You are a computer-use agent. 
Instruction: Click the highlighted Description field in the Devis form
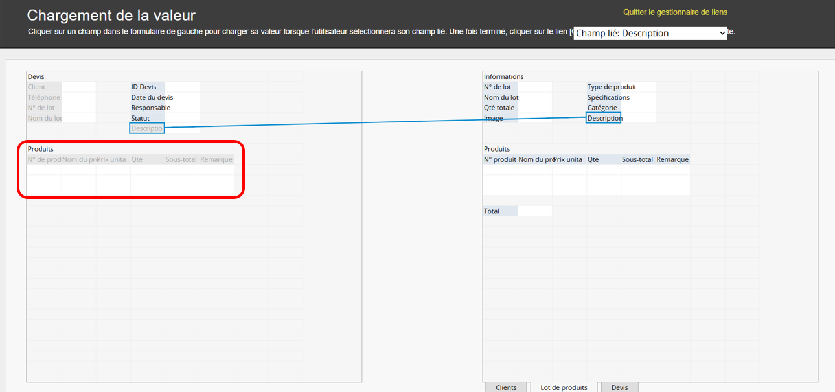click(147, 128)
